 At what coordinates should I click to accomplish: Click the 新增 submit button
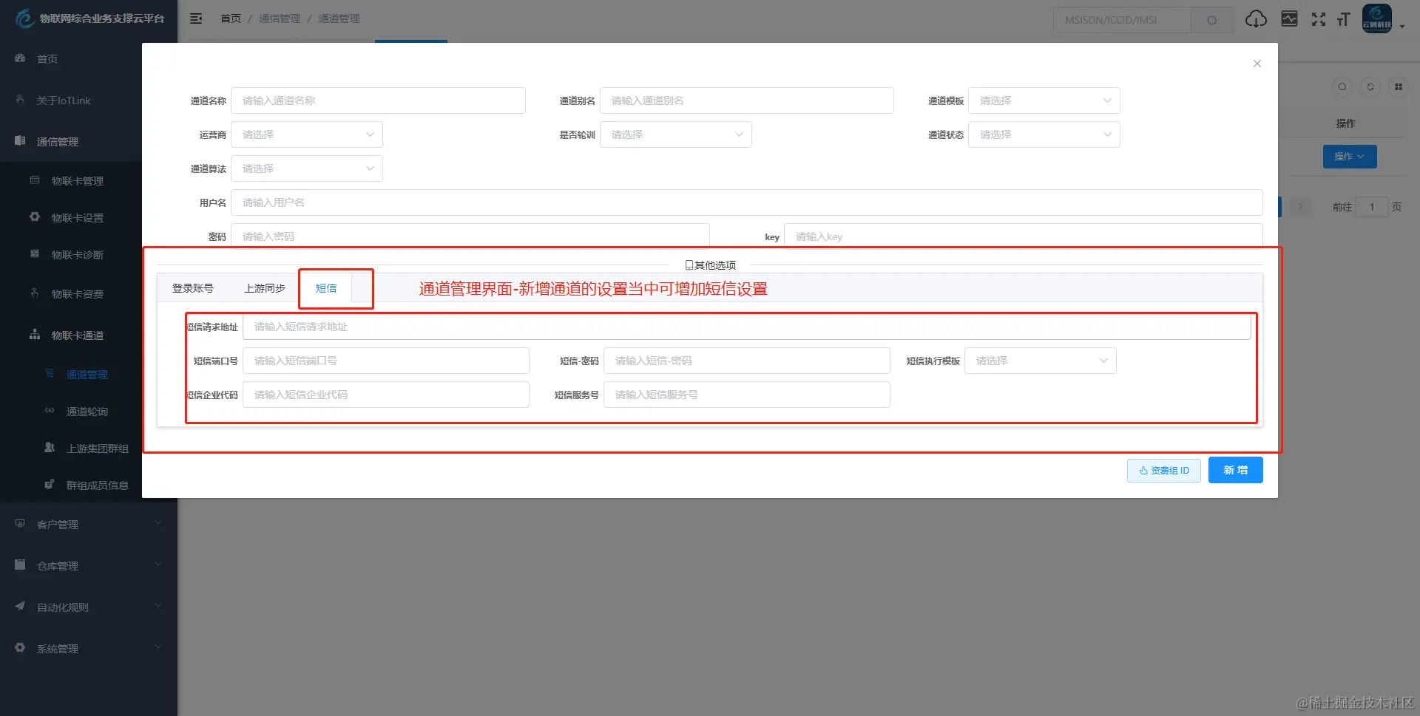point(1236,470)
